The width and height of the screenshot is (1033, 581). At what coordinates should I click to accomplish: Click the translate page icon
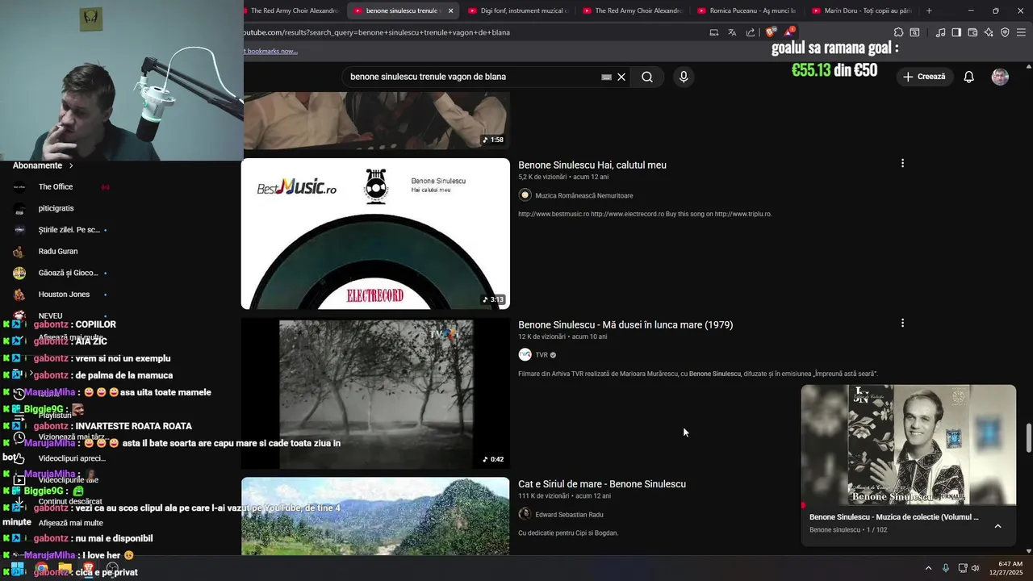coord(732,32)
